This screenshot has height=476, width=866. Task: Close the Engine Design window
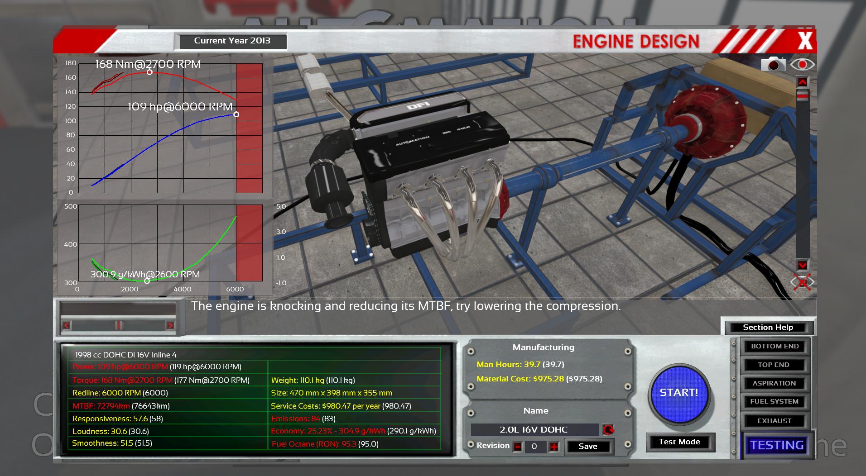pos(805,41)
